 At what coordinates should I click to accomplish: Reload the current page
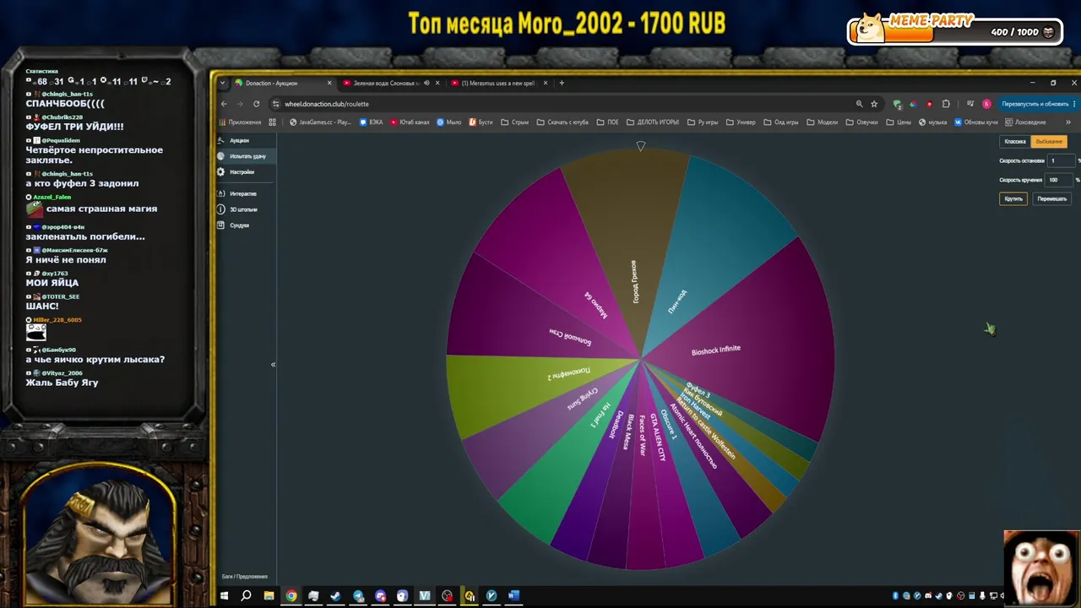(x=256, y=104)
